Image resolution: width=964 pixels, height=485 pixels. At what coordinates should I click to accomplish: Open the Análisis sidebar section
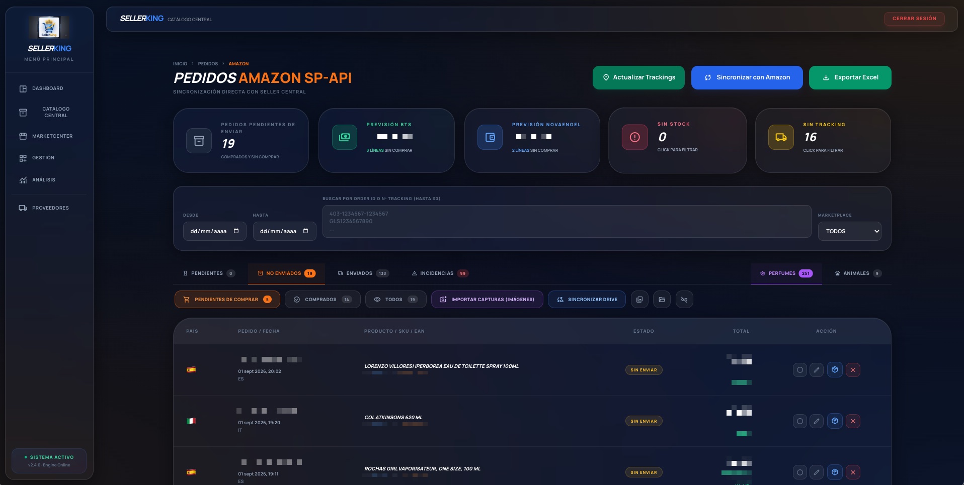click(49, 180)
